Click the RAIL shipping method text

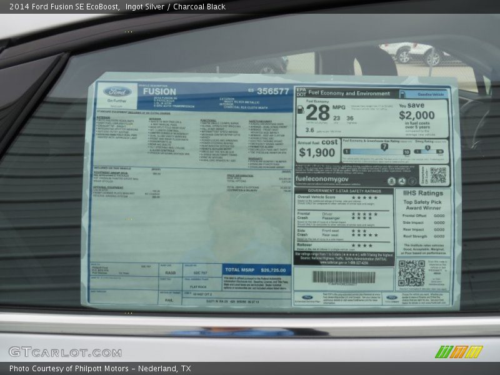click(x=169, y=301)
